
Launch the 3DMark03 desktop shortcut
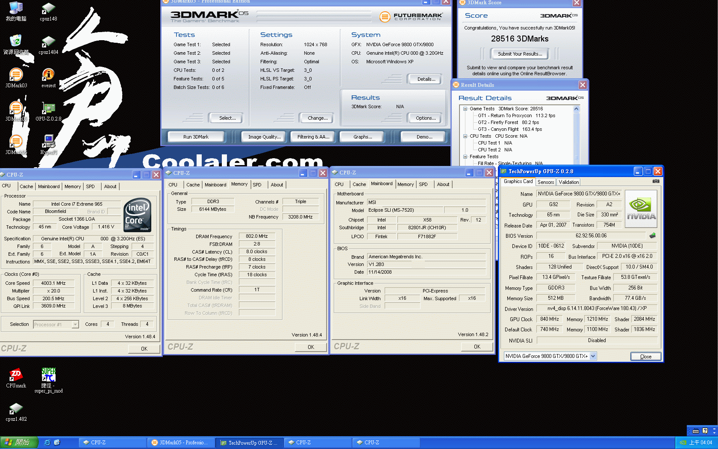[16, 76]
